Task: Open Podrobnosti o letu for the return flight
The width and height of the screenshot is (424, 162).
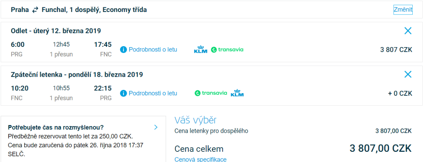Action: point(153,93)
